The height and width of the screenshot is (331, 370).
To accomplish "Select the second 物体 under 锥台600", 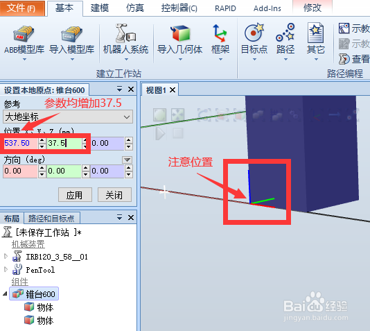I will pos(39,321).
